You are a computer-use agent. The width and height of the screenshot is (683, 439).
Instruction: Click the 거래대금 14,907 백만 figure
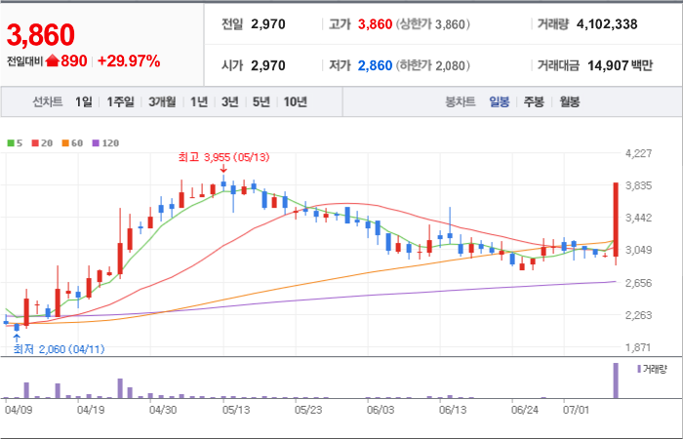pos(620,65)
